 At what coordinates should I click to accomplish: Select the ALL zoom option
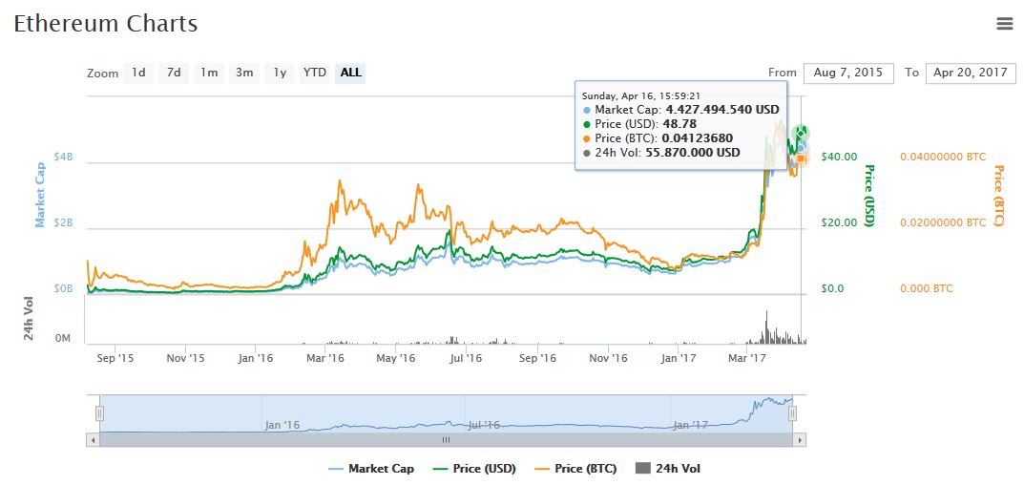coord(350,73)
